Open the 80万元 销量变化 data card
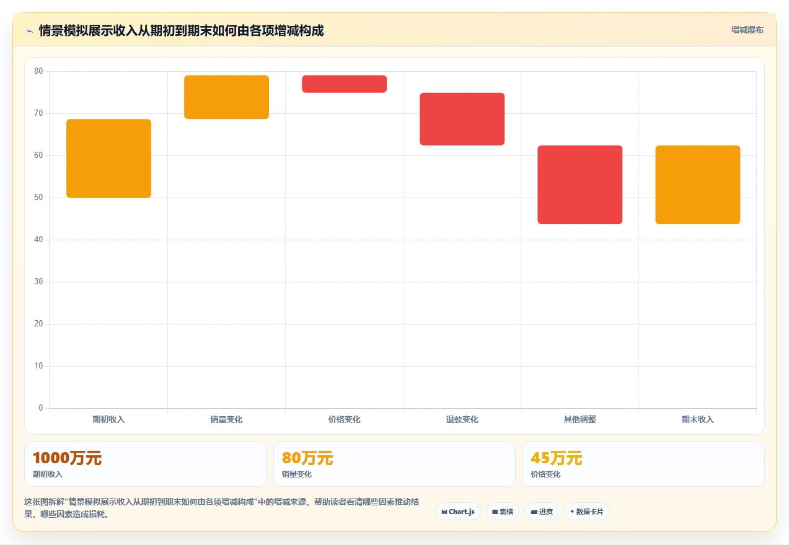Image resolution: width=789 pixels, height=545 pixels. pyautogui.click(x=394, y=464)
